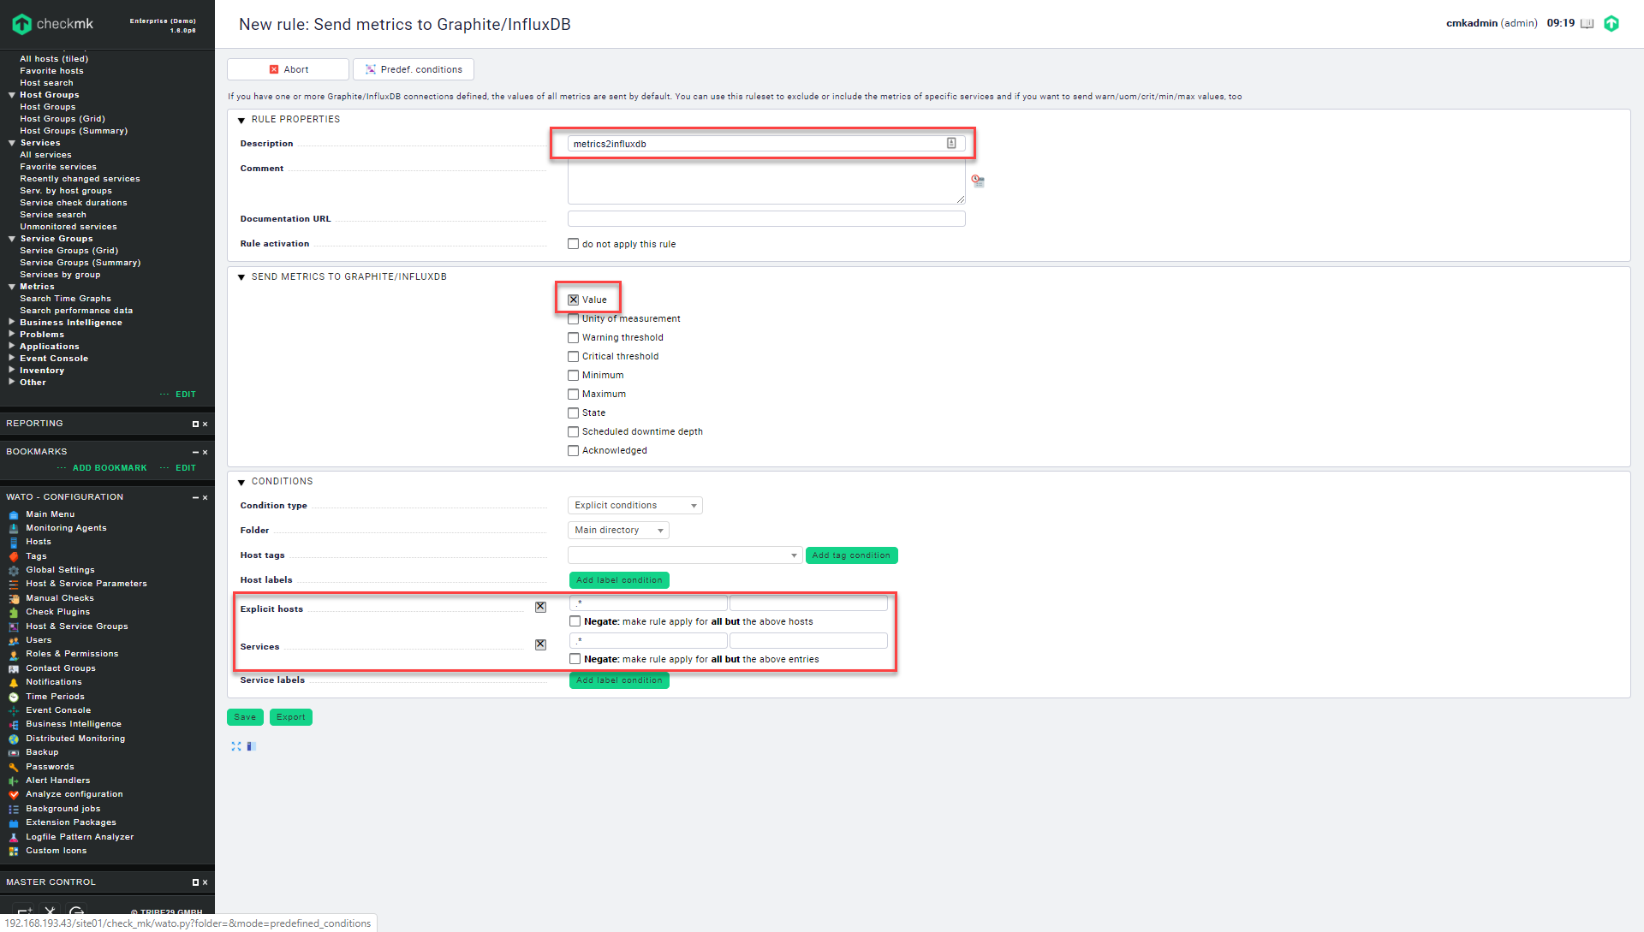1644x932 pixels.
Task: Click the Hosts icon in WATO Configuration
Action: coord(14,543)
